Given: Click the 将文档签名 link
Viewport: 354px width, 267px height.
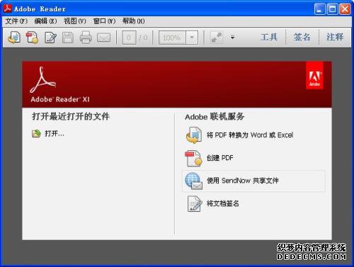Looking at the screenshot, I should 222,203.
